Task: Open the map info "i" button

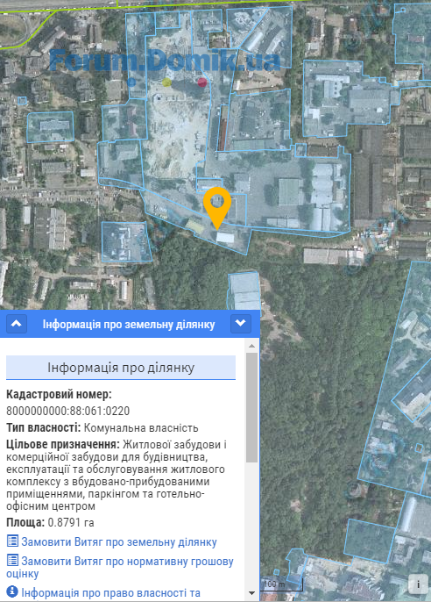Action: [418, 584]
